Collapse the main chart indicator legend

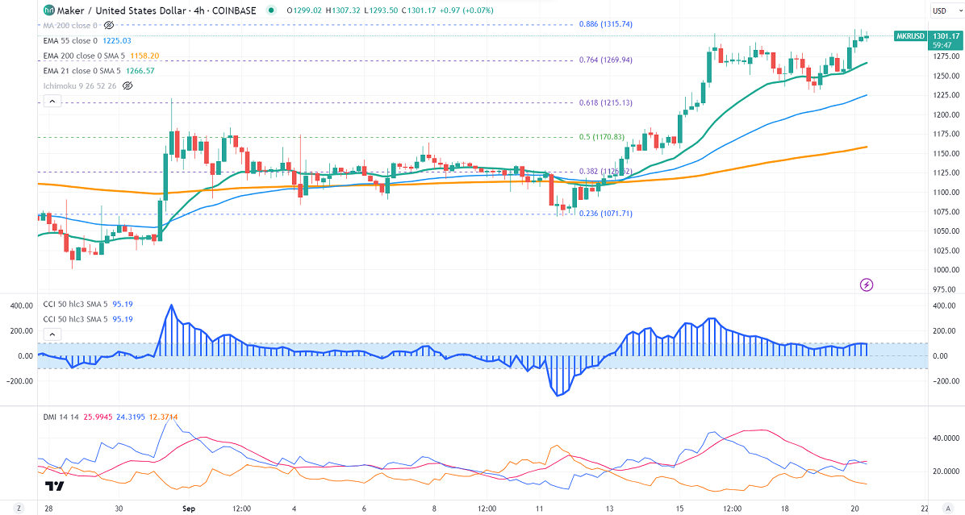[x=52, y=102]
